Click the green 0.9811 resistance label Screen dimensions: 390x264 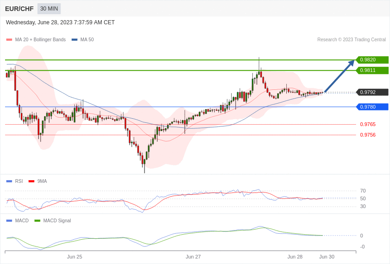[373, 70]
